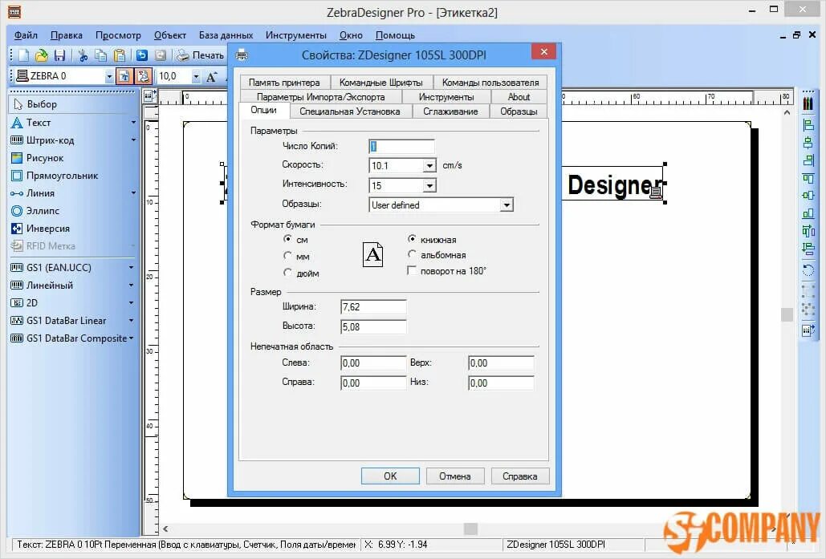Click the New label document icon
The image size is (826, 559).
tap(24, 55)
